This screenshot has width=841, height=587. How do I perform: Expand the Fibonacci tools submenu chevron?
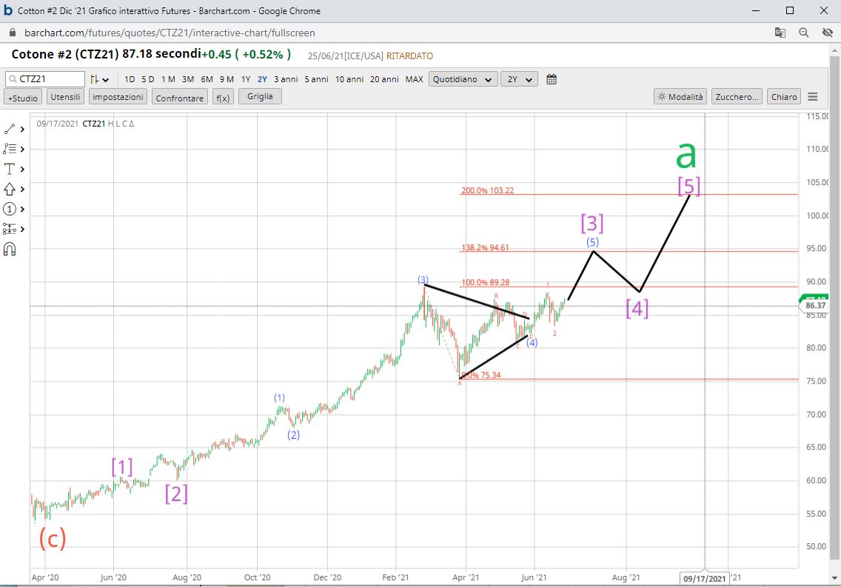coord(22,149)
